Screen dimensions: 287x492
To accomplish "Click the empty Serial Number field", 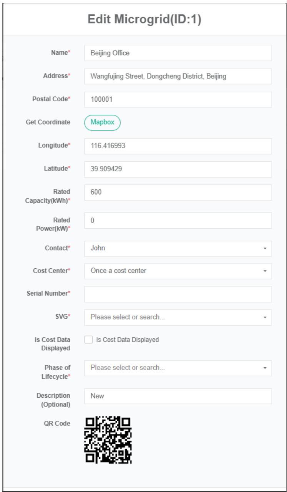I will point(178,294).
